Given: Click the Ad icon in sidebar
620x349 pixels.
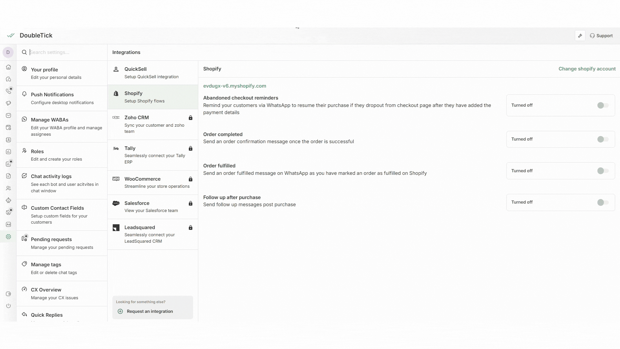Looking at the screenshot, I should click(x=8, y=225).
